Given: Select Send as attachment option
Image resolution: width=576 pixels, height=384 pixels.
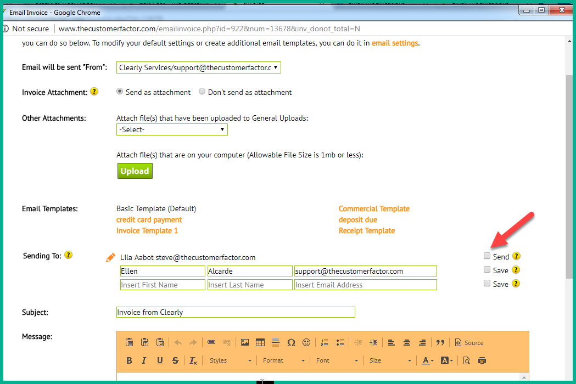Looking at the screenshot, I should (x=119, y=92).
